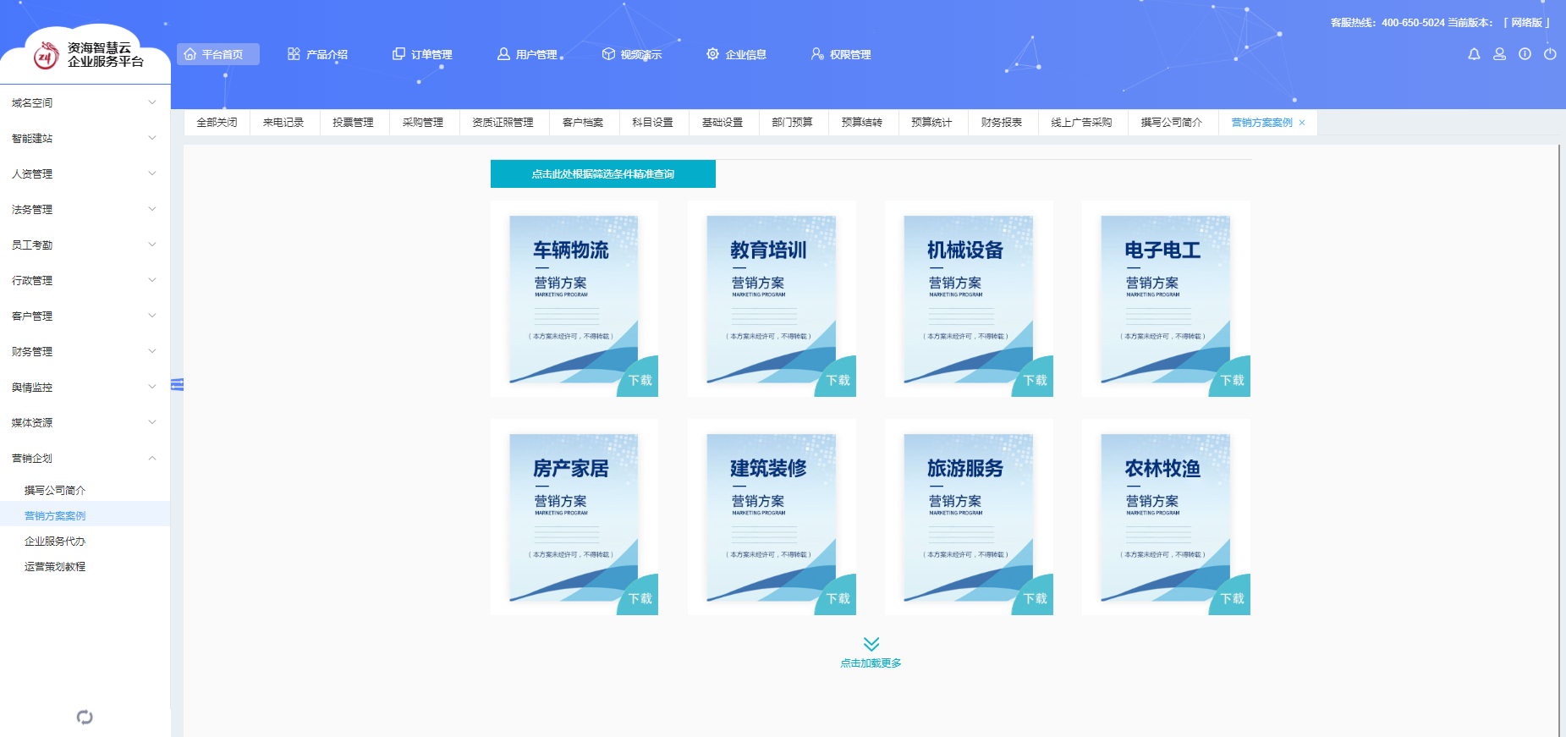Switch to the 财务报表 tab
This screenshot has width=1566, height=737.
pyautogui.click(x=1001, y=123)
